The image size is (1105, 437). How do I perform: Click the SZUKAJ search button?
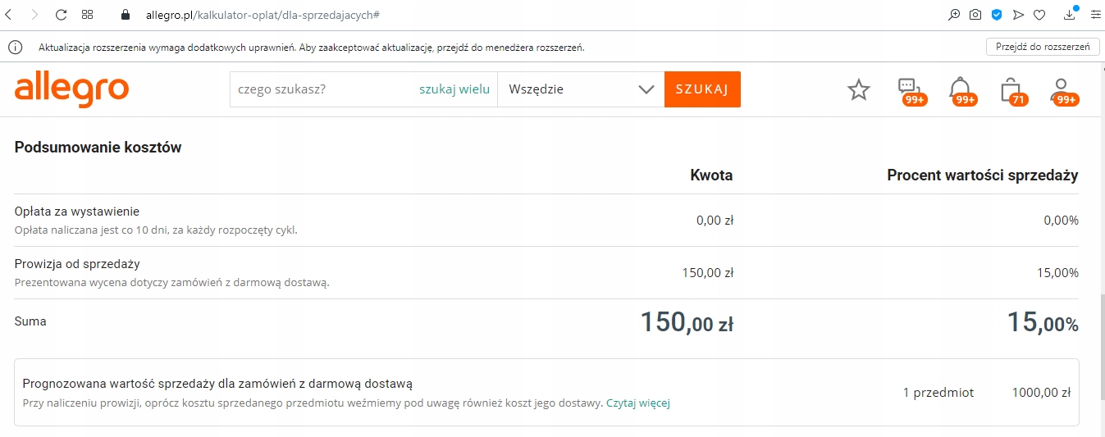(x=702, y=89)
